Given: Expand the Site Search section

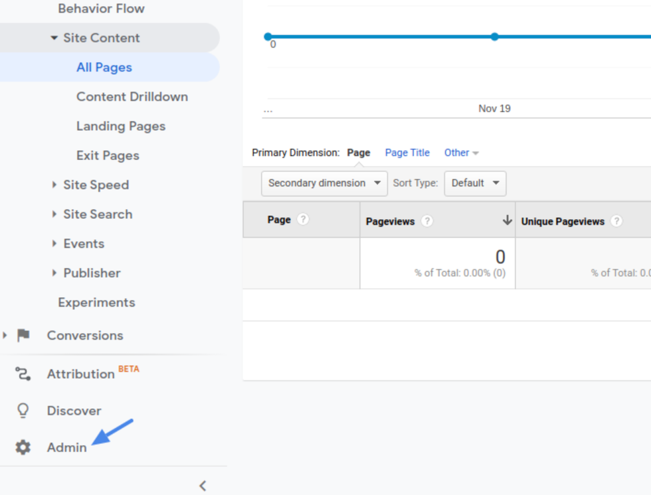Looking at the screenshot, I should (97, 214).
